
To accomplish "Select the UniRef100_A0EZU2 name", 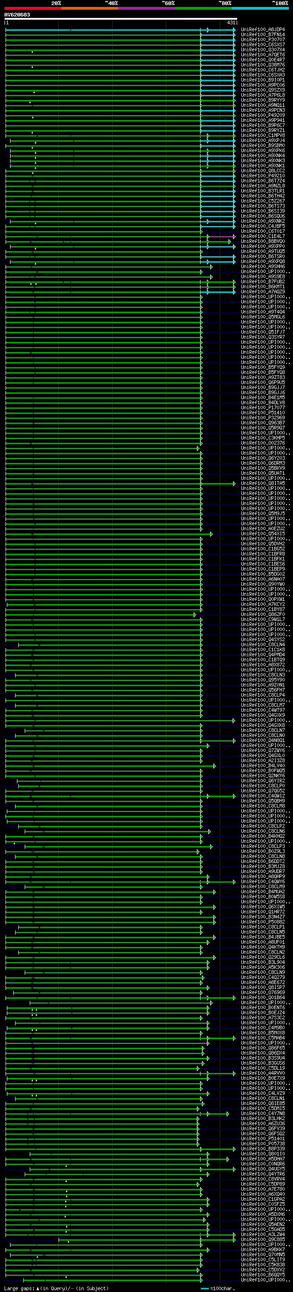I will (x=262, y=528).
